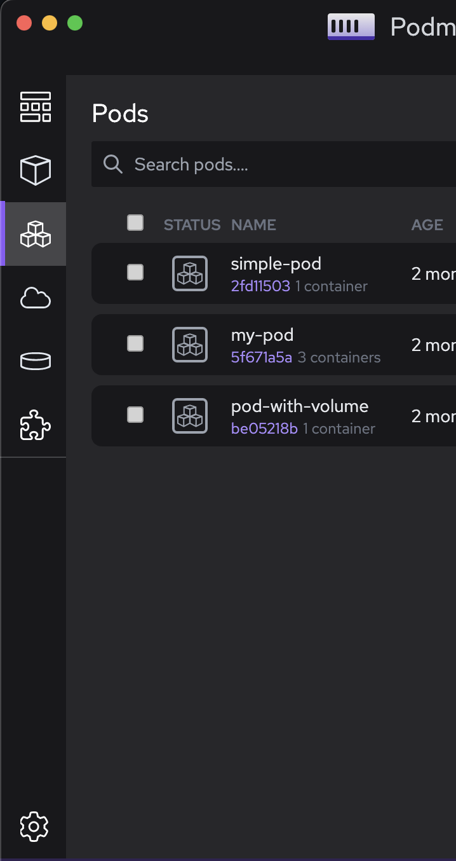Sort pods by the NAME column header

pyautogui.click(x=253, y=224)
